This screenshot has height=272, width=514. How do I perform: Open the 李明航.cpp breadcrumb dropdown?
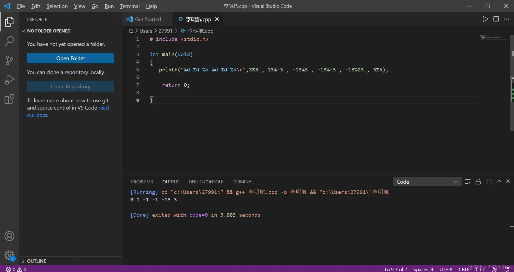click(x=197, y=31)
